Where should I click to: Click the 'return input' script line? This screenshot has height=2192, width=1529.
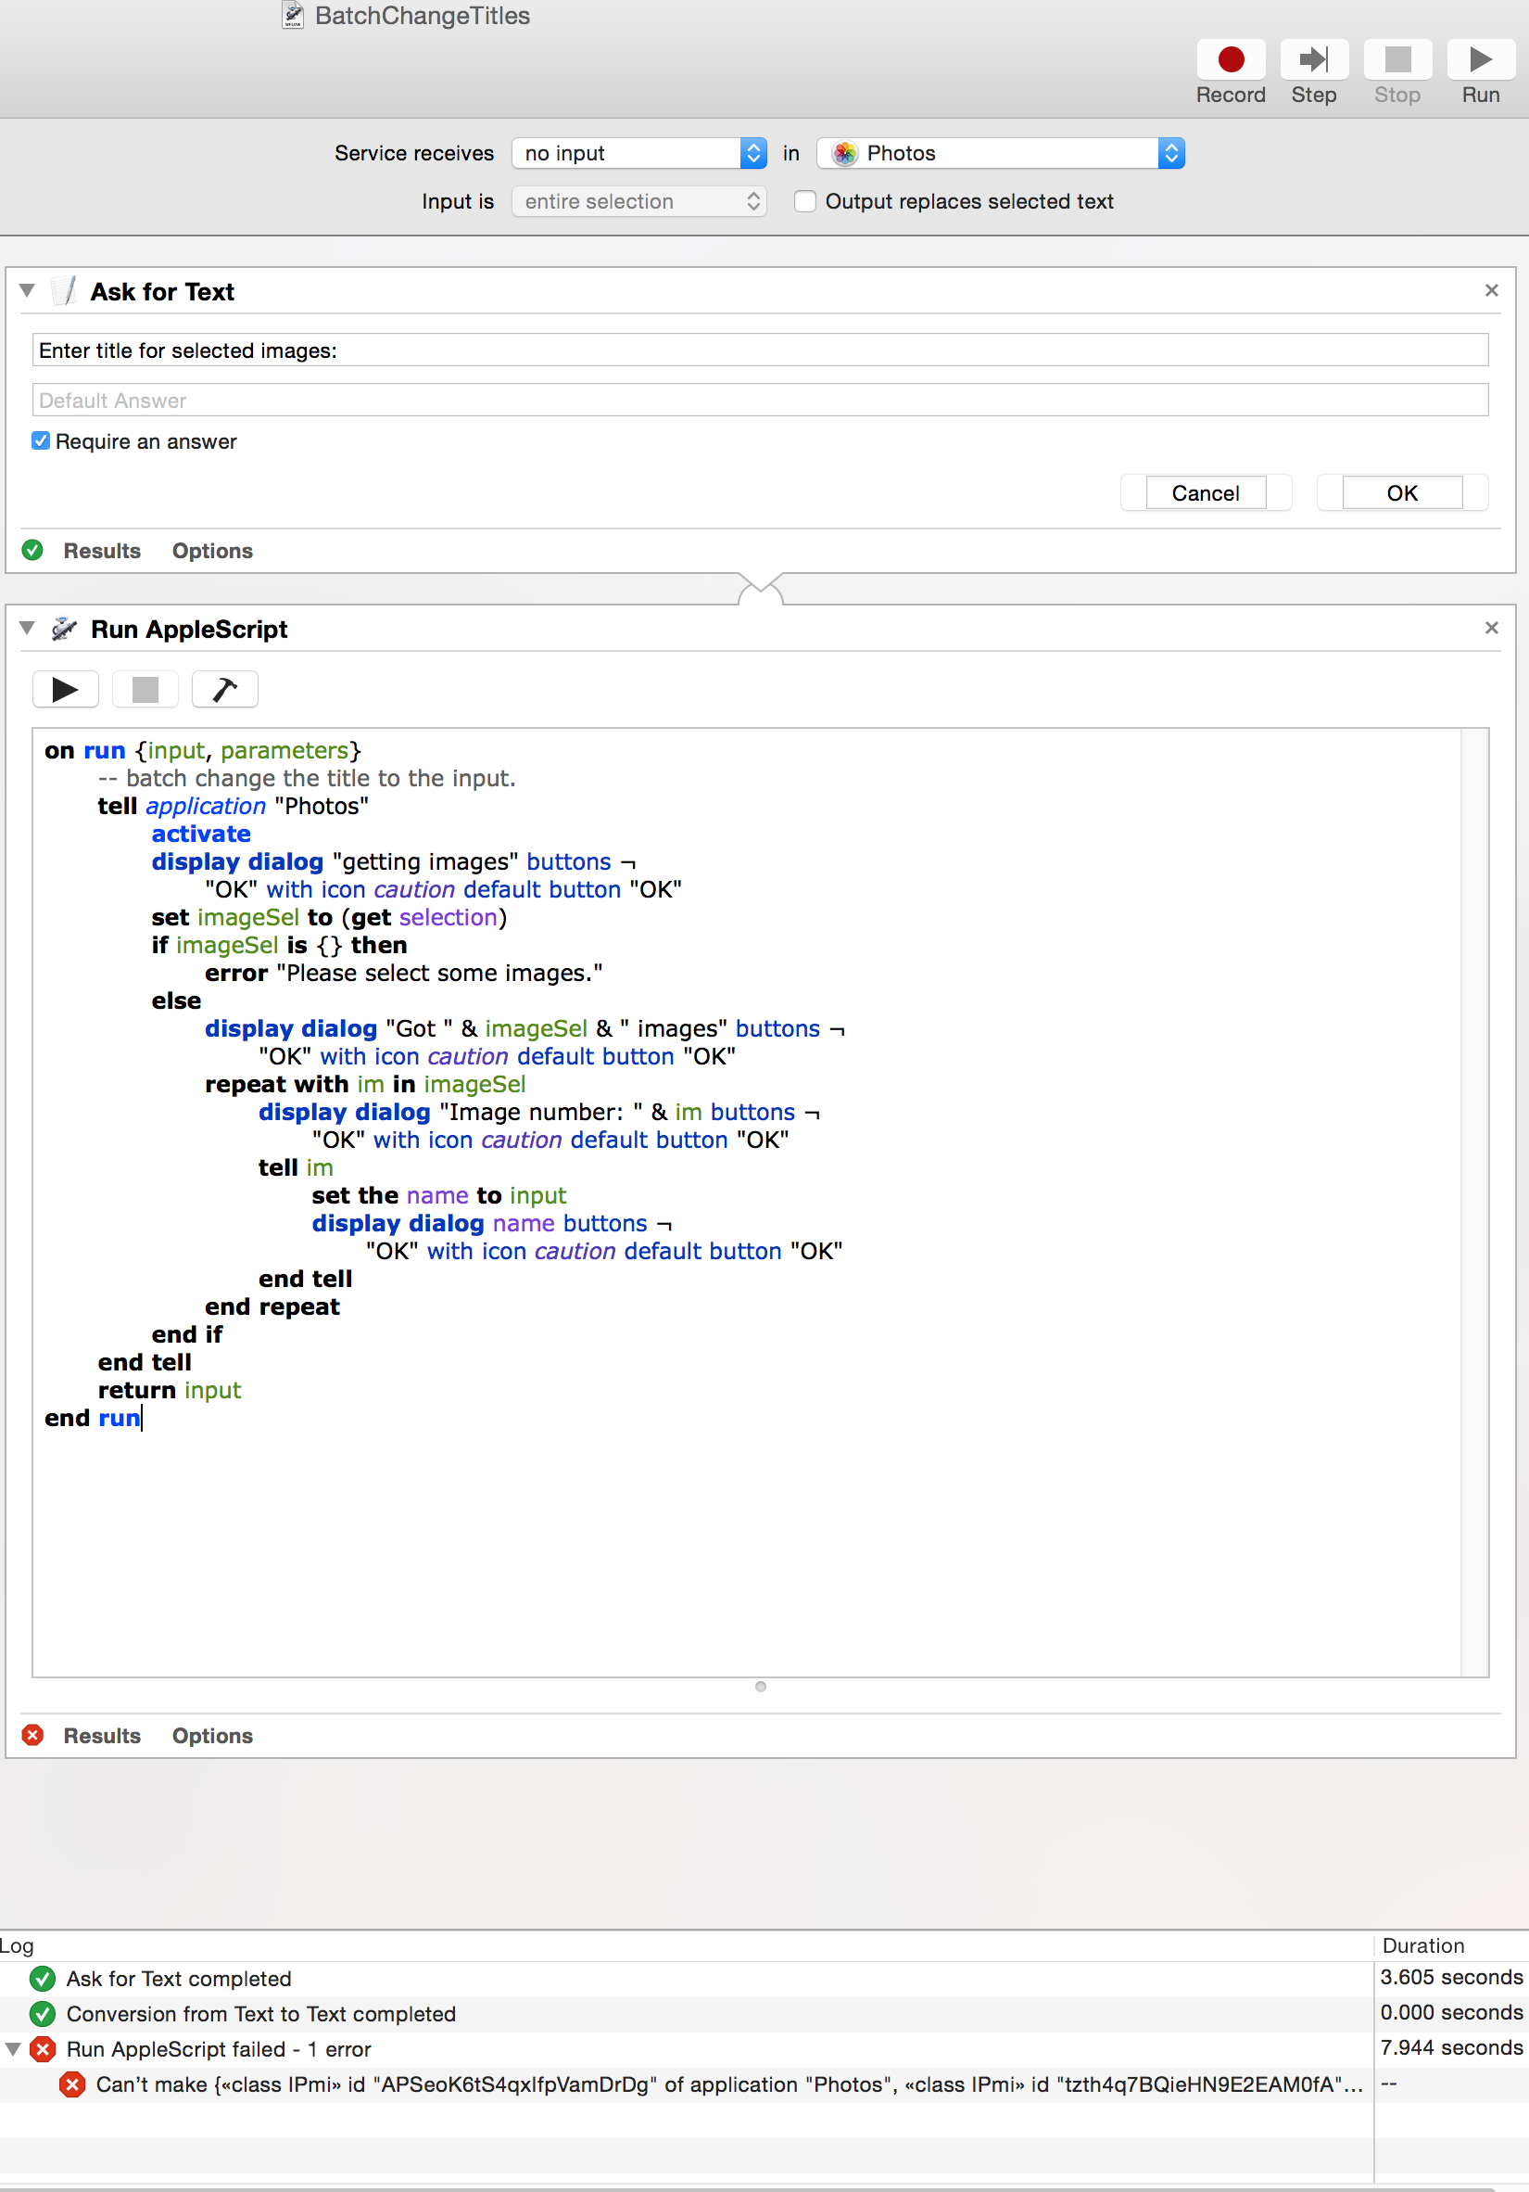pyautogui.click(x=170, y=1390)
